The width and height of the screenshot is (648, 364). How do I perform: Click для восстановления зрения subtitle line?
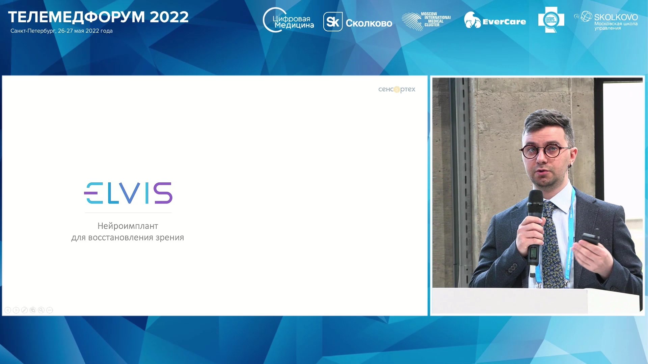coord(128,238)
